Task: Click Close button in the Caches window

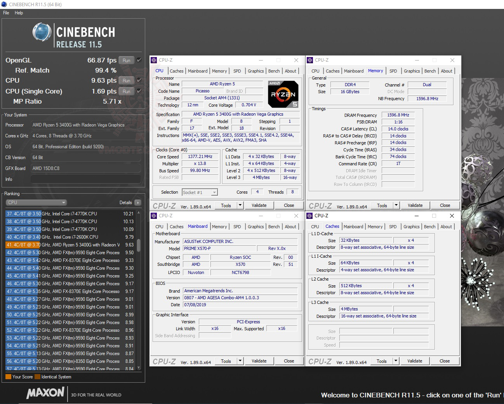Action: pyautogui.click(x=445, y=361)
